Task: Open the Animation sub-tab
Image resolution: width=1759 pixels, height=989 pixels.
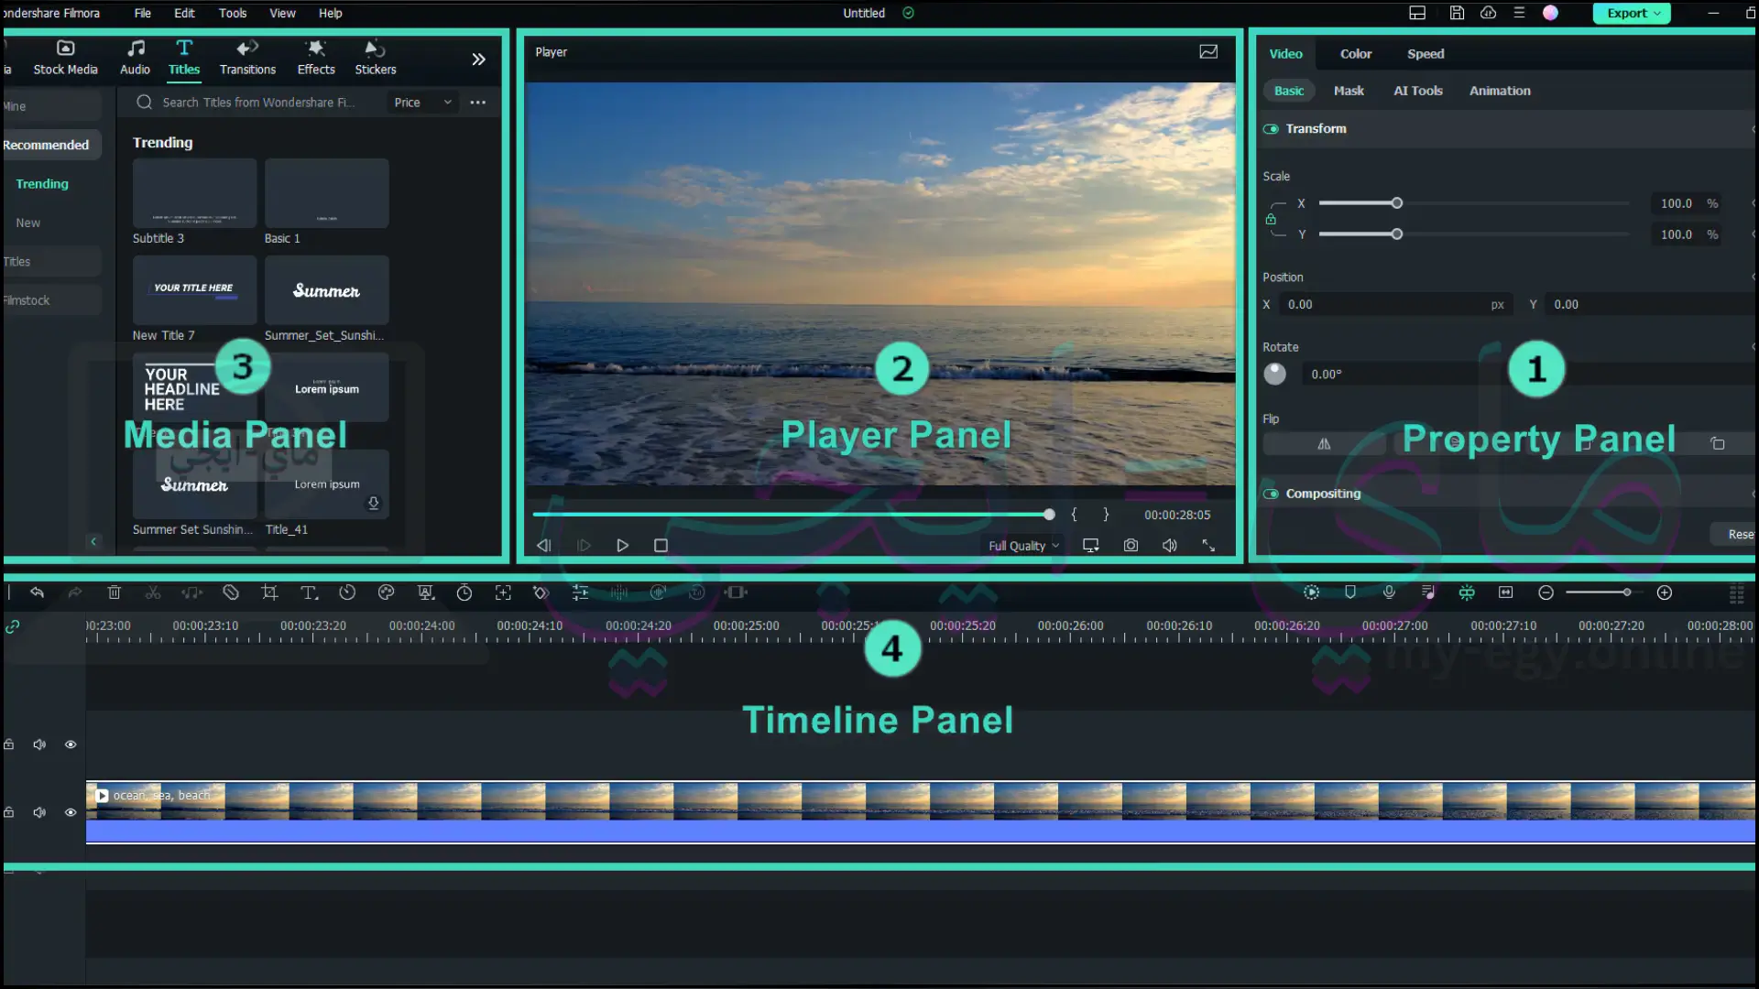Action: [x=1500, y=91]
